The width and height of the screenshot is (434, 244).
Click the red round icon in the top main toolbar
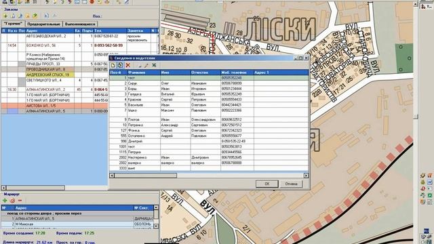92,2
